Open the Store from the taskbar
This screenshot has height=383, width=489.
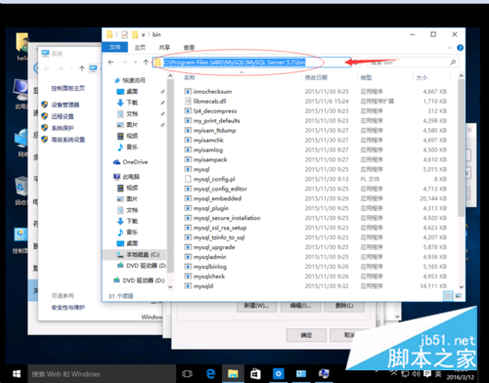255,373
